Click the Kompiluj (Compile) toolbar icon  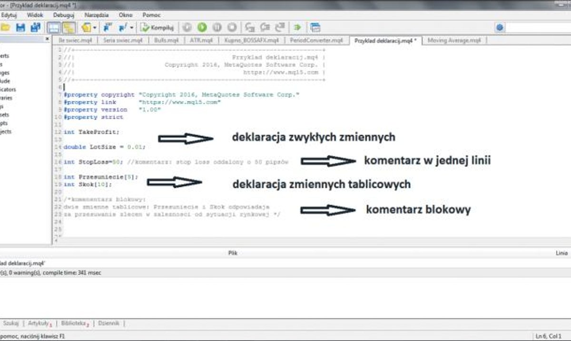click(x=157, y=27)
